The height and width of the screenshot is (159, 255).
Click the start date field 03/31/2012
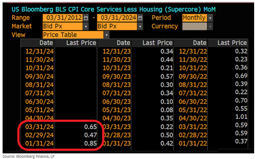point(63,18)
